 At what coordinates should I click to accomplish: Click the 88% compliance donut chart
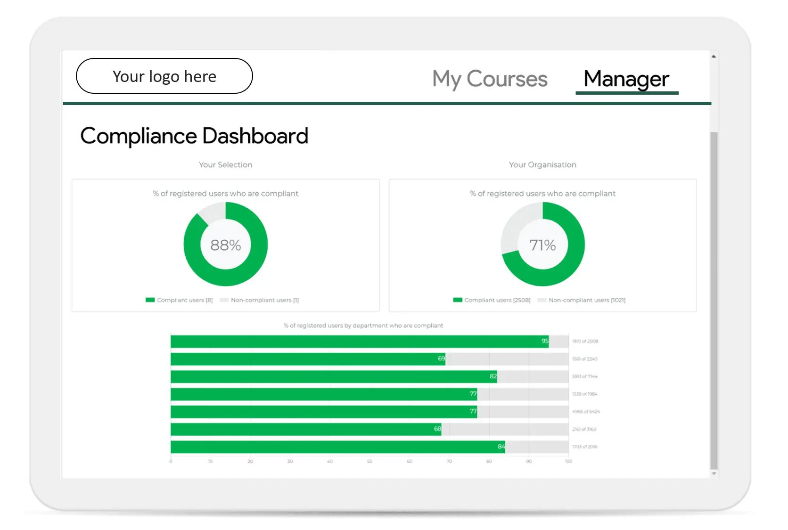tap(226, 244)
